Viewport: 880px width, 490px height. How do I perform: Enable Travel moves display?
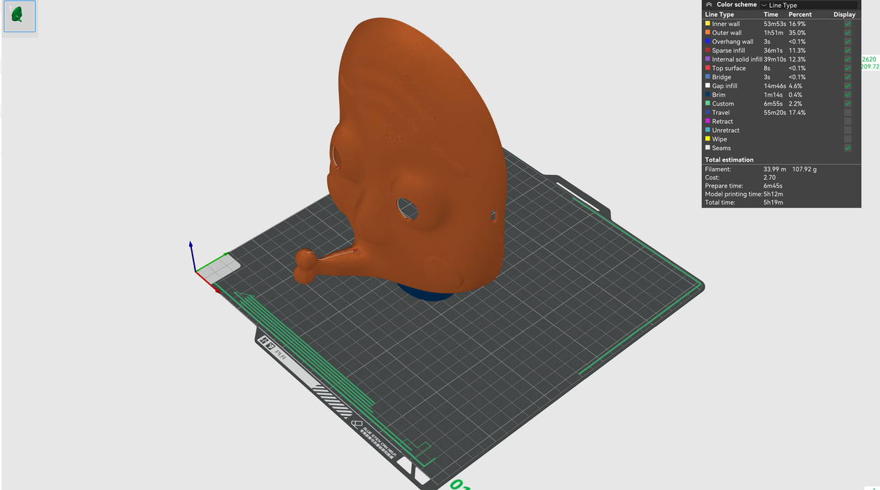pos(848,113)
